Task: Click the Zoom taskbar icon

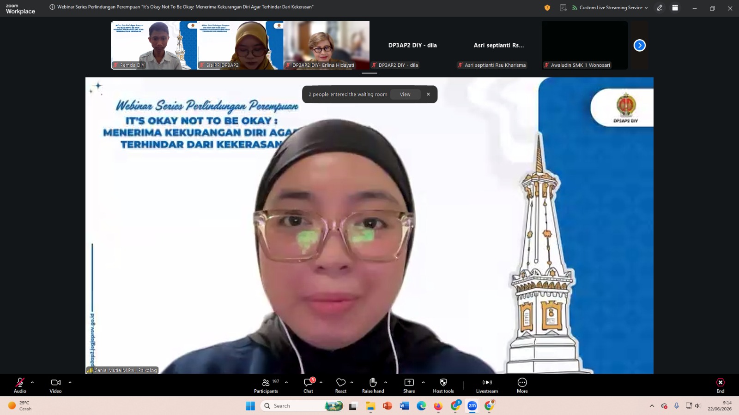Action: click(x=472, y=406)
